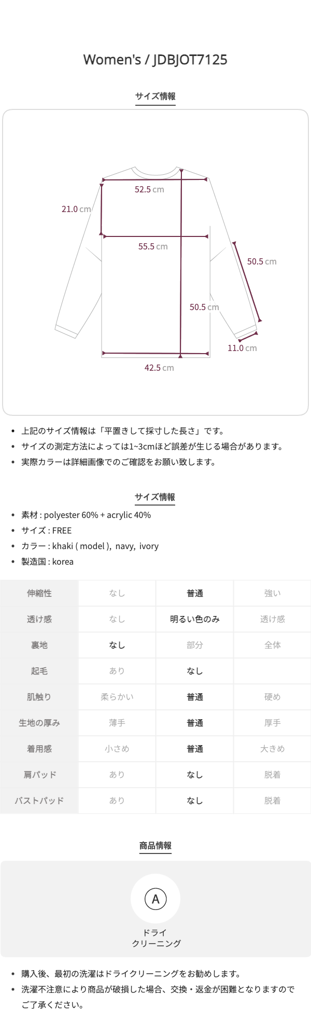
Task: Choose あり in the 起毛 row
Action: 117,671
